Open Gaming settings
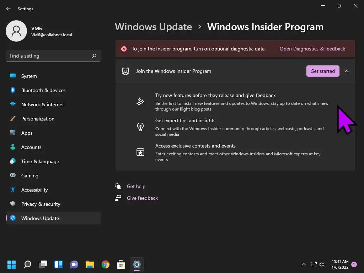Viewport: 364px width, 273px height. click(53, 175)
